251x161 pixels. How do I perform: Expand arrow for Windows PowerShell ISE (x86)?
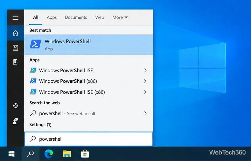point(145,92)
